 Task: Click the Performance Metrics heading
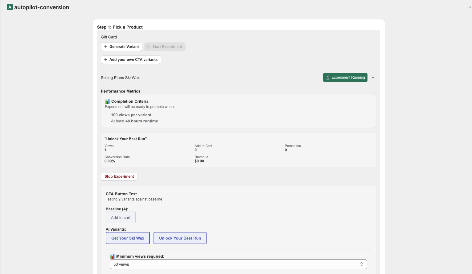click(121, 91)
